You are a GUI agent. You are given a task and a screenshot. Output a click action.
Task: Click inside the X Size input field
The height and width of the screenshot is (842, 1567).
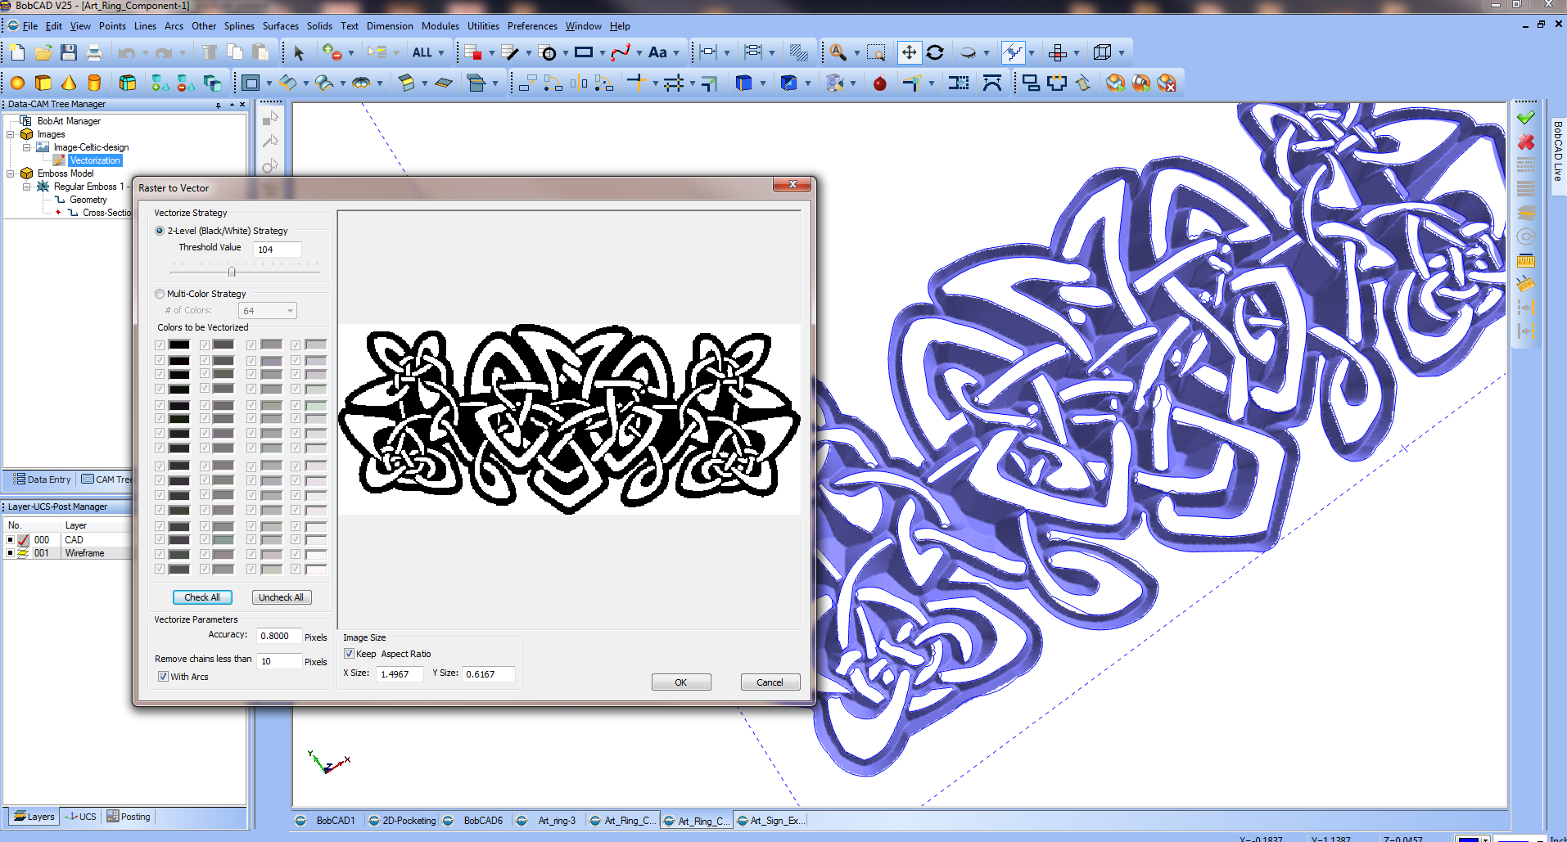(x=399, y=673)
